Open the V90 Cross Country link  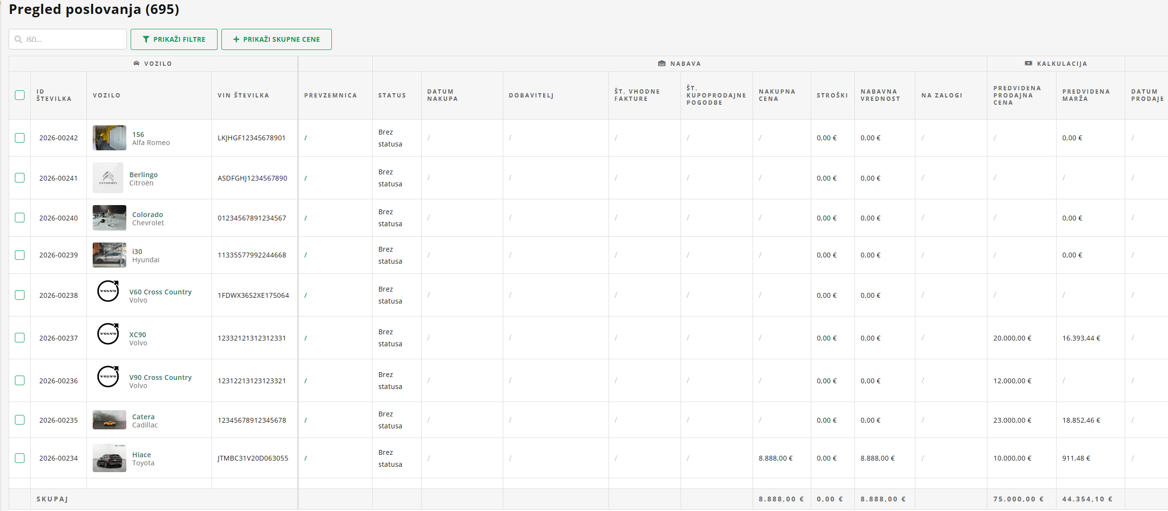point(160,377)
